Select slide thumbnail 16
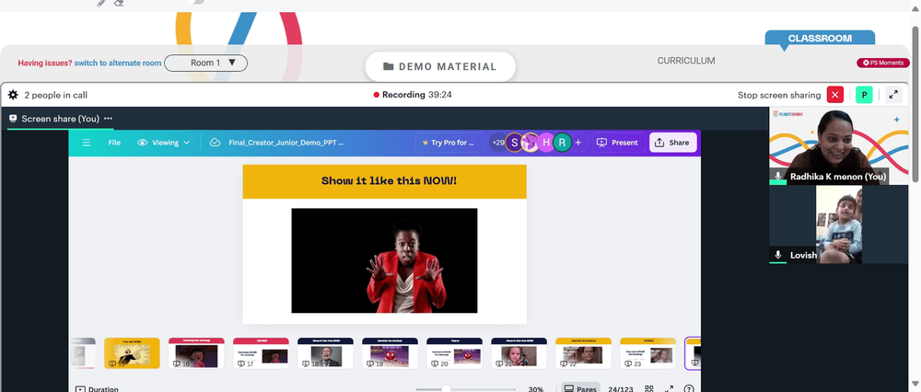The height and width of the screenshot is (392, 921). (196, 352)
